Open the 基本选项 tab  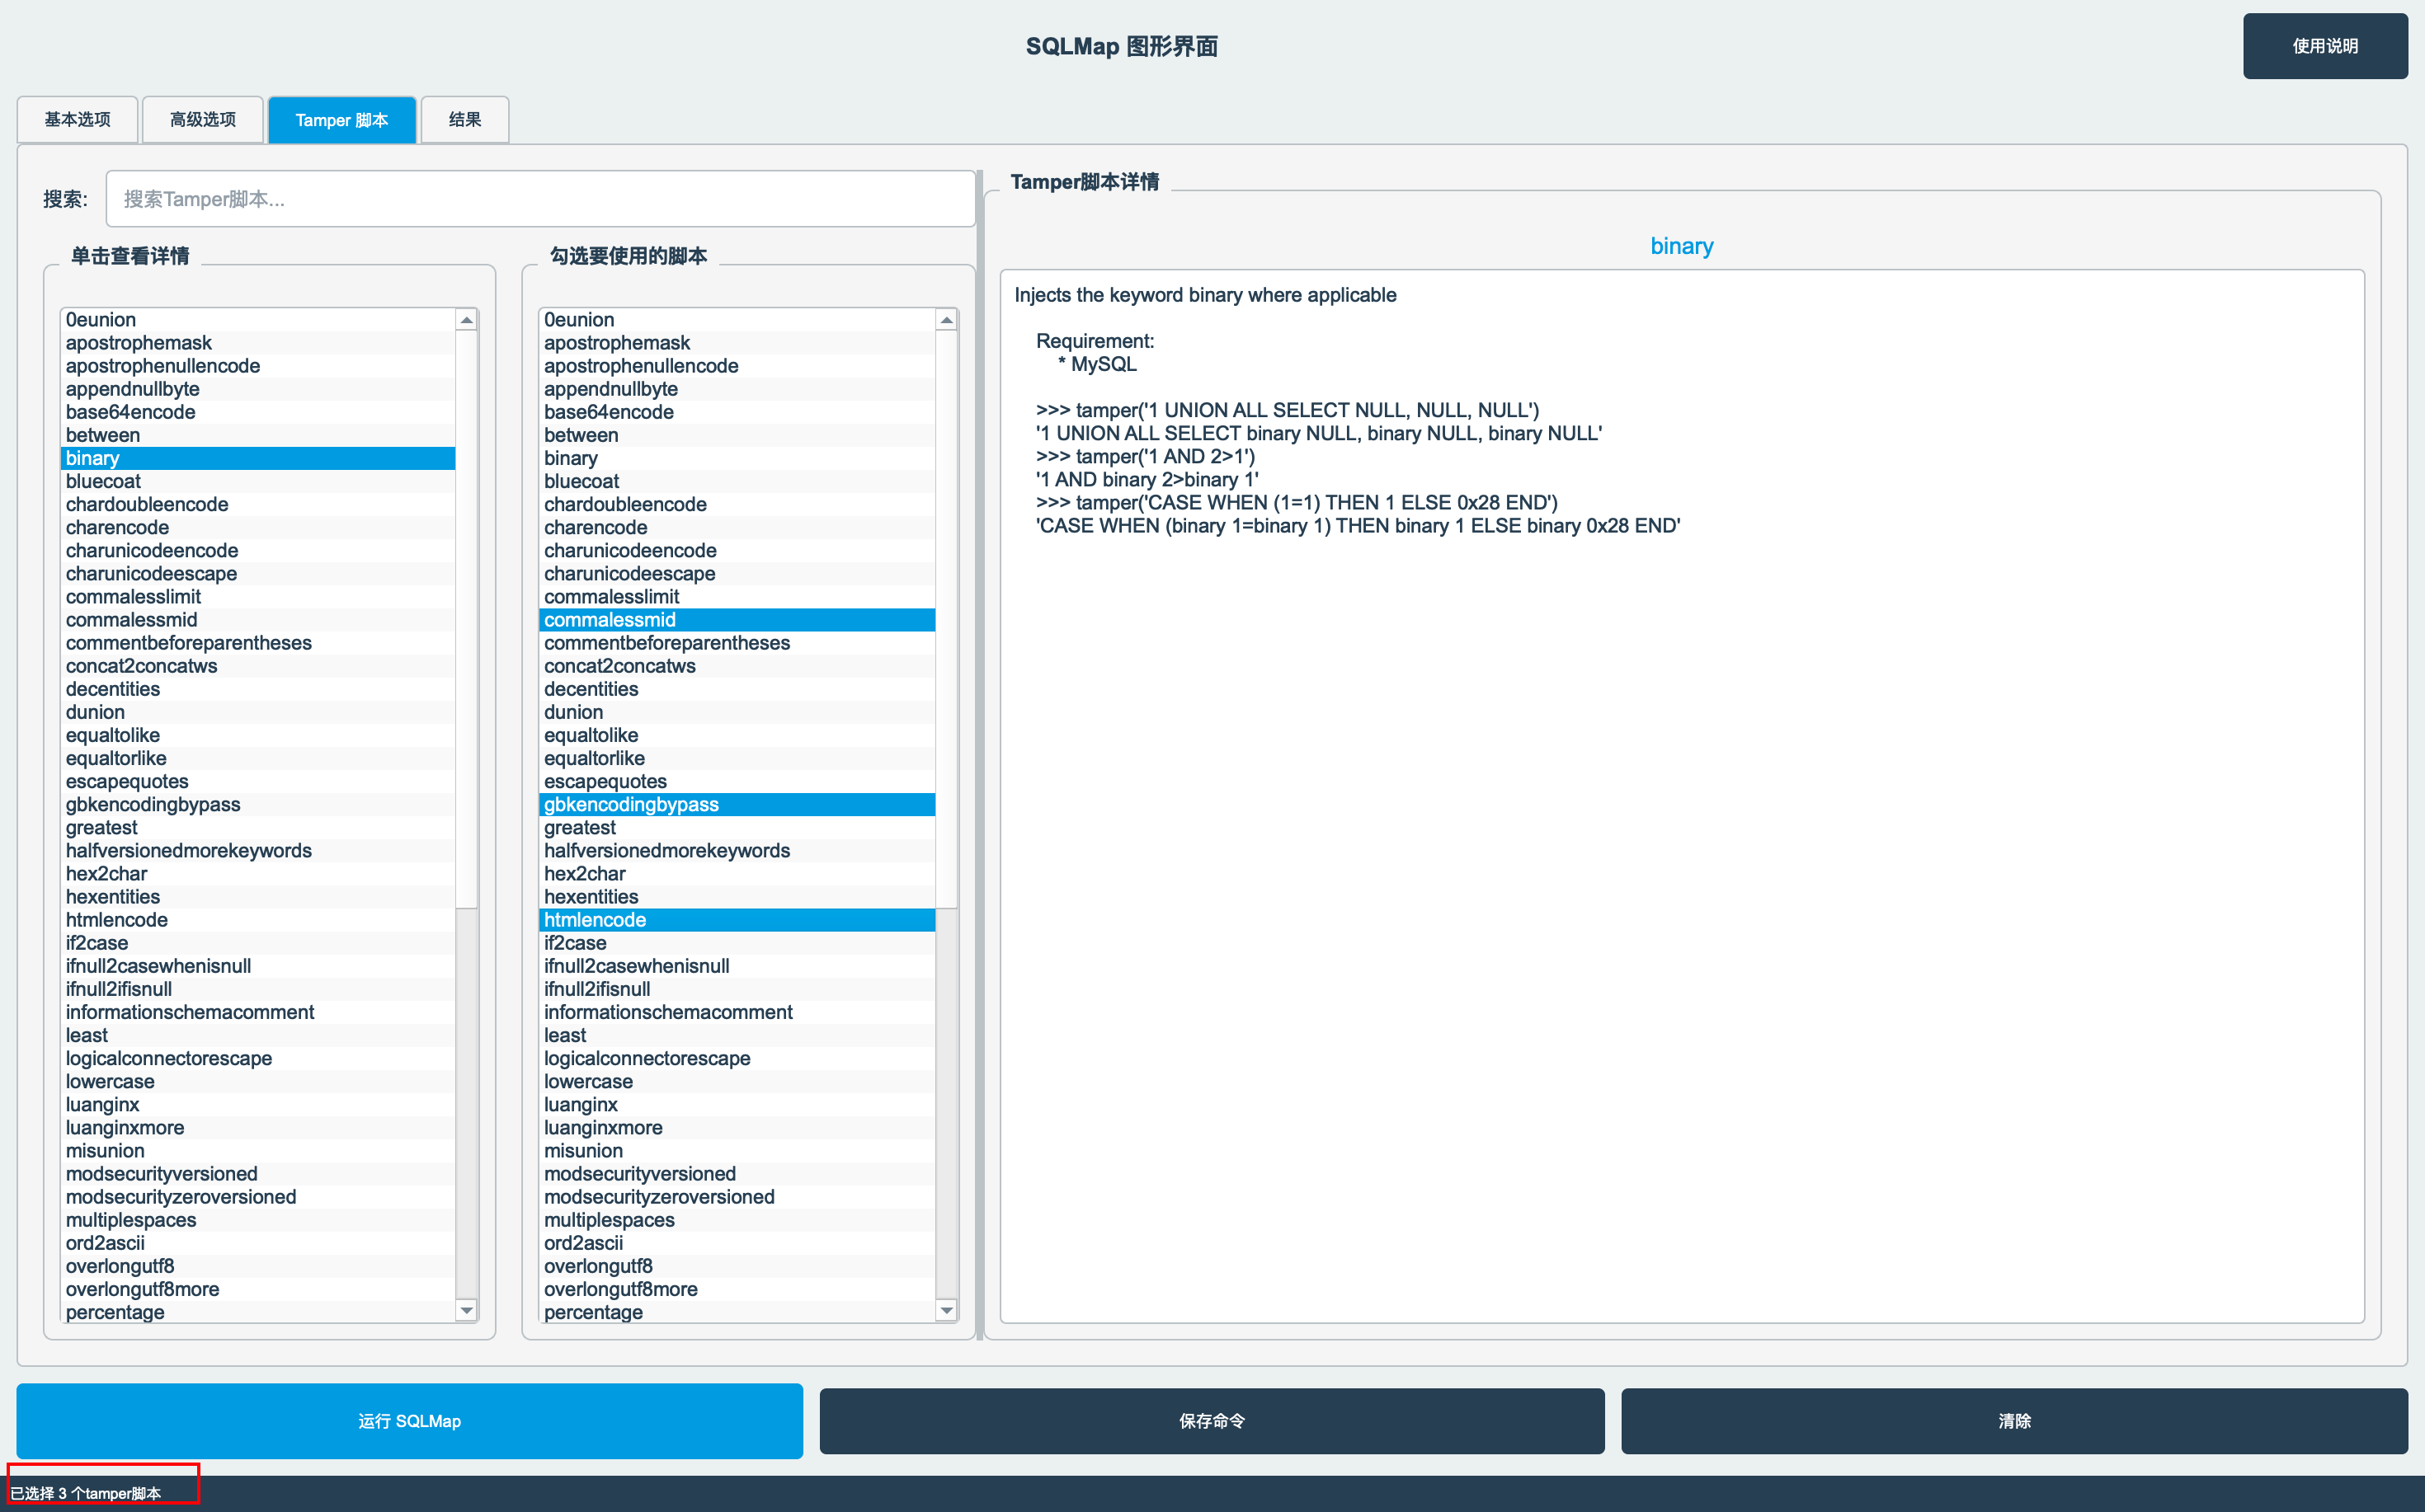pos(78,120)
